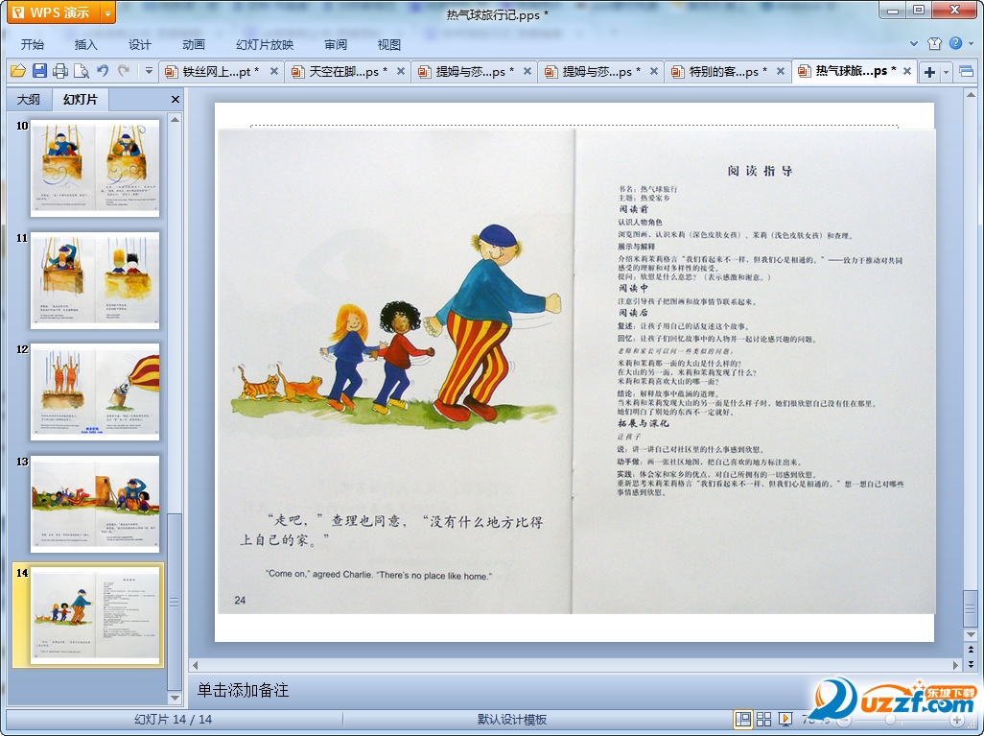This screenshot has height=736, width=984.
Task: Select slide 14 thumbnail
Action: tap(95, 616)
